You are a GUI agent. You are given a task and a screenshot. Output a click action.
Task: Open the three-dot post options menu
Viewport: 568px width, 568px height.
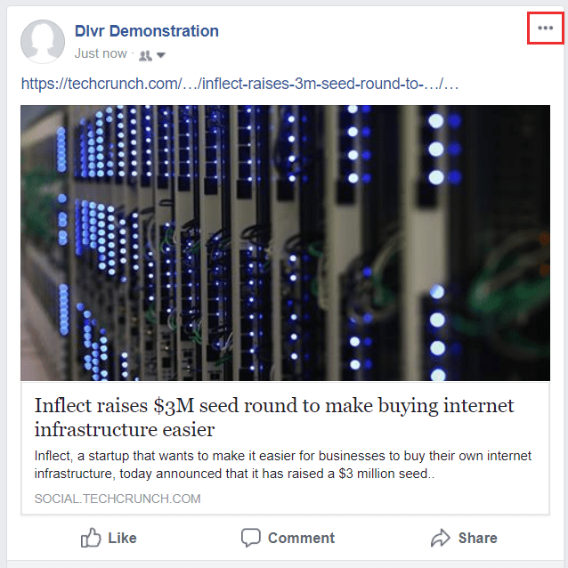coord(545,28)
